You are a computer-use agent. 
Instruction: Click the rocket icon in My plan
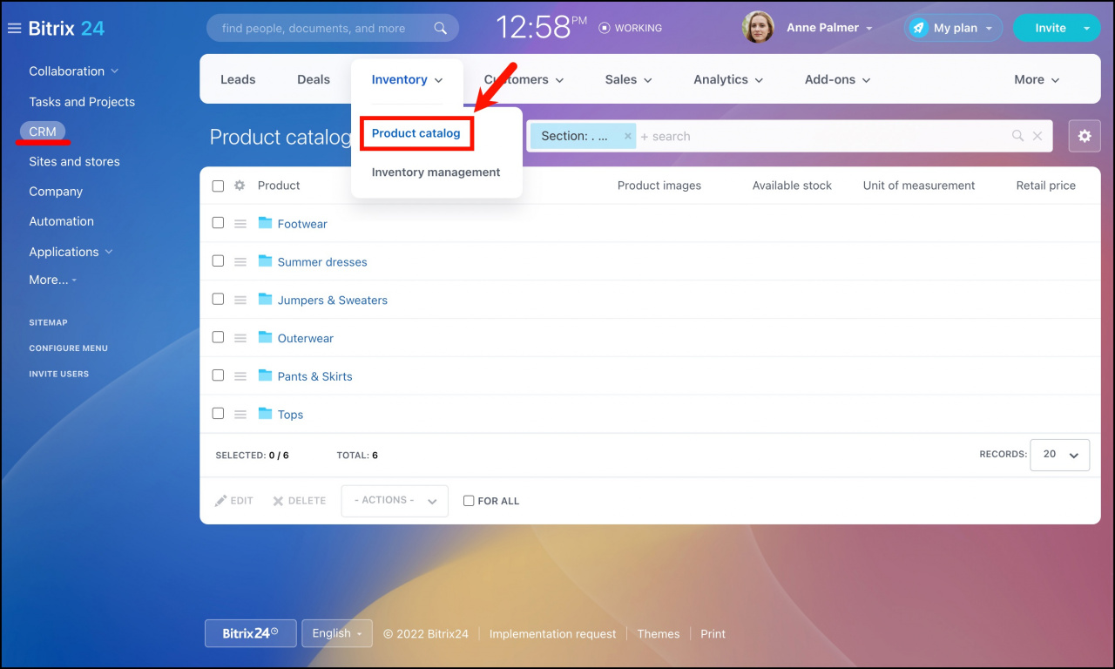918,28
